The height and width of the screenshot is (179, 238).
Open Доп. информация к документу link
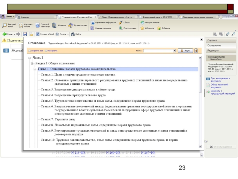pyautogui.click(x=220, y=80)
